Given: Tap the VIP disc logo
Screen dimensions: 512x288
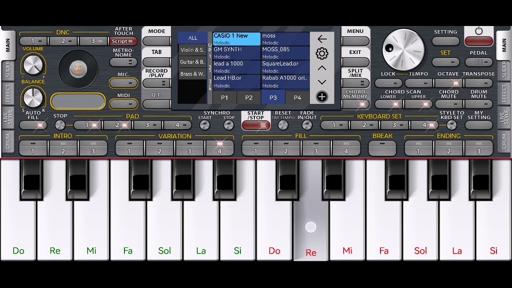Looking at the screenshot, I should 78,70.
